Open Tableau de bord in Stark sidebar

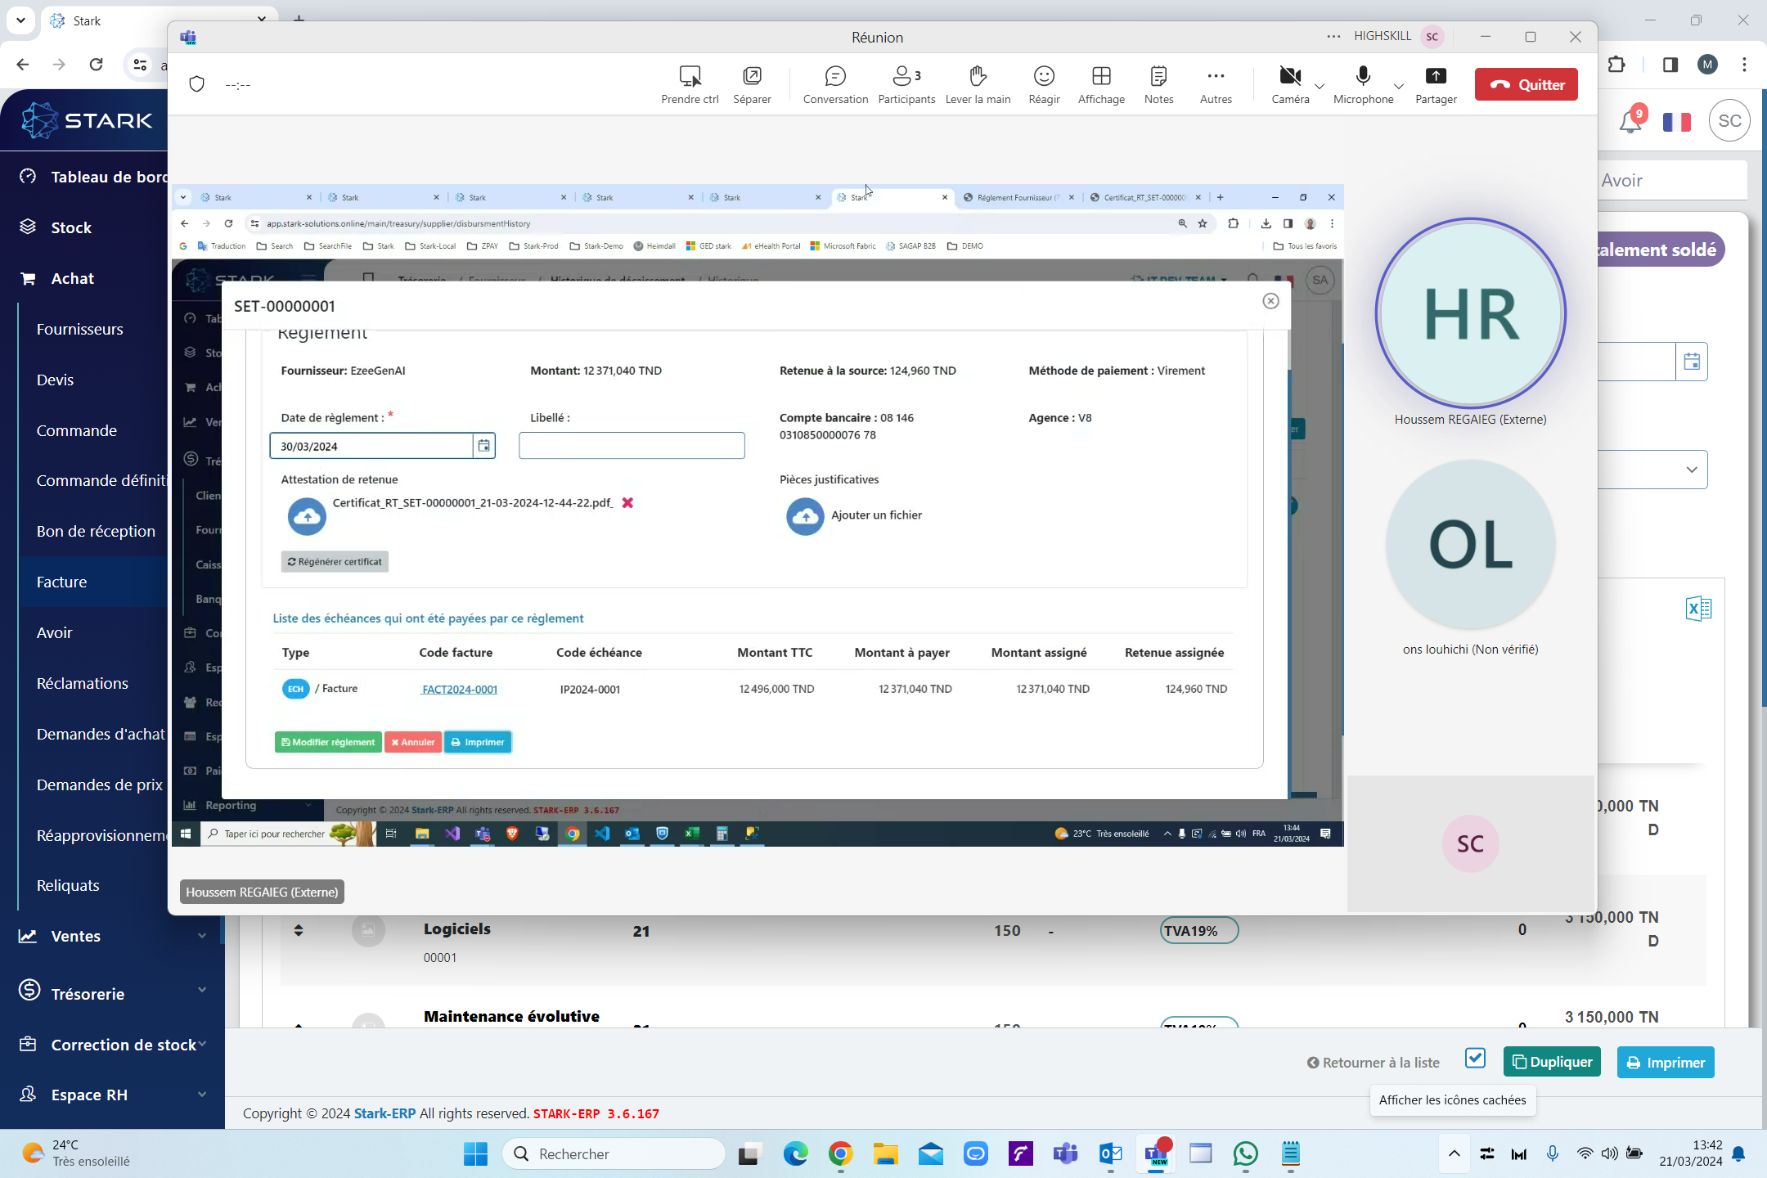(92, 177)
